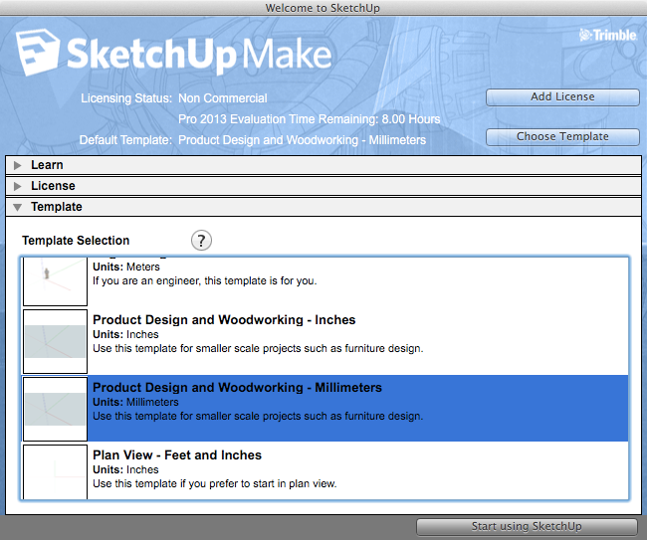The width and height of the screenshot is (647, 540).
Task: Open the Template Selection help icon
Action: (201, 241)
